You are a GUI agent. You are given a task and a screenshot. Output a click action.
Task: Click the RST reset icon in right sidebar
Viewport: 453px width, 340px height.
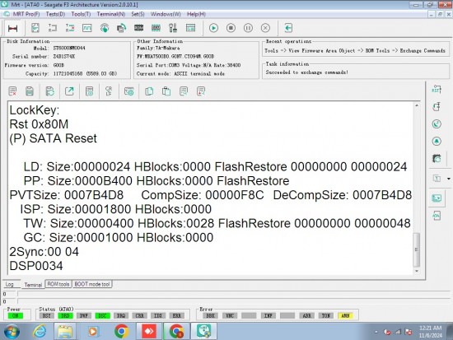point(437,90)
